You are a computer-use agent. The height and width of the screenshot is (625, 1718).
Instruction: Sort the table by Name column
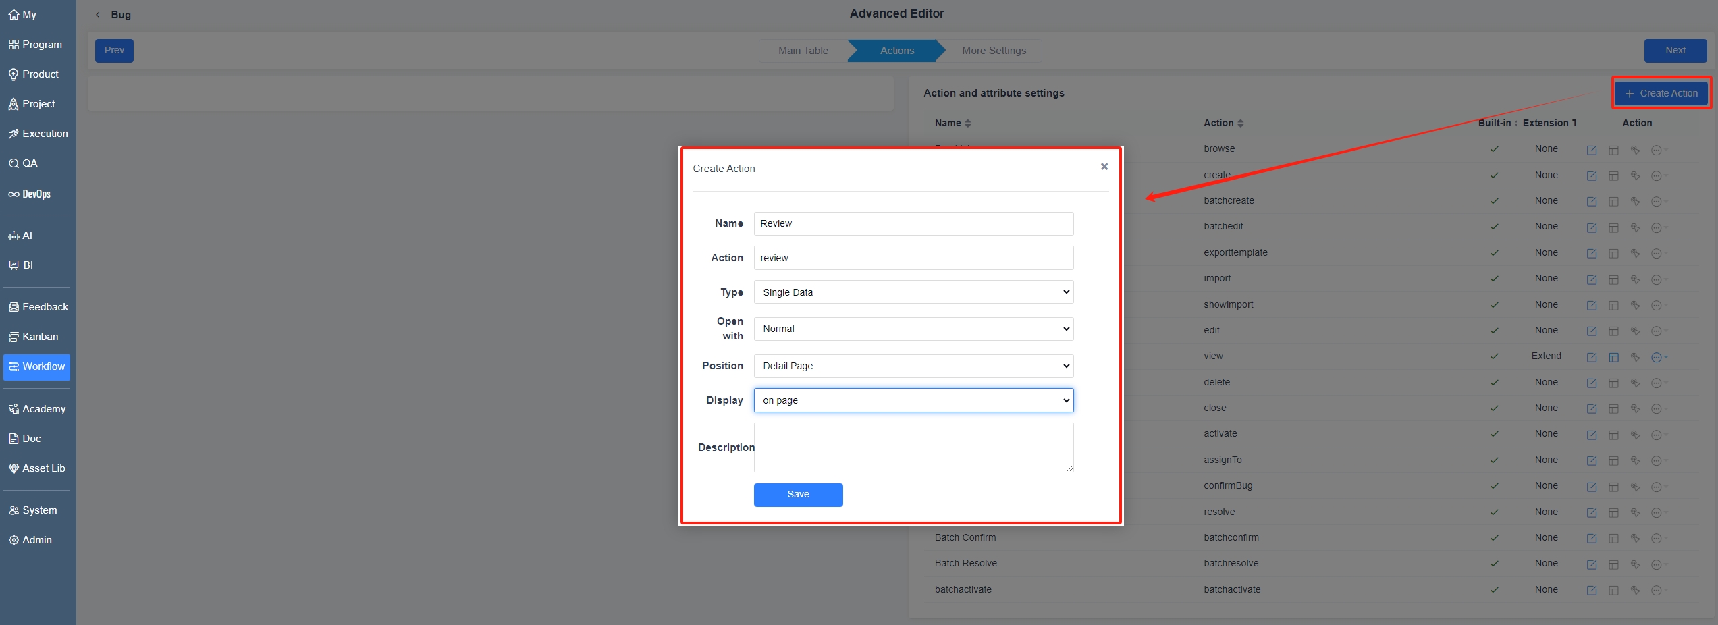pos(952,123)
